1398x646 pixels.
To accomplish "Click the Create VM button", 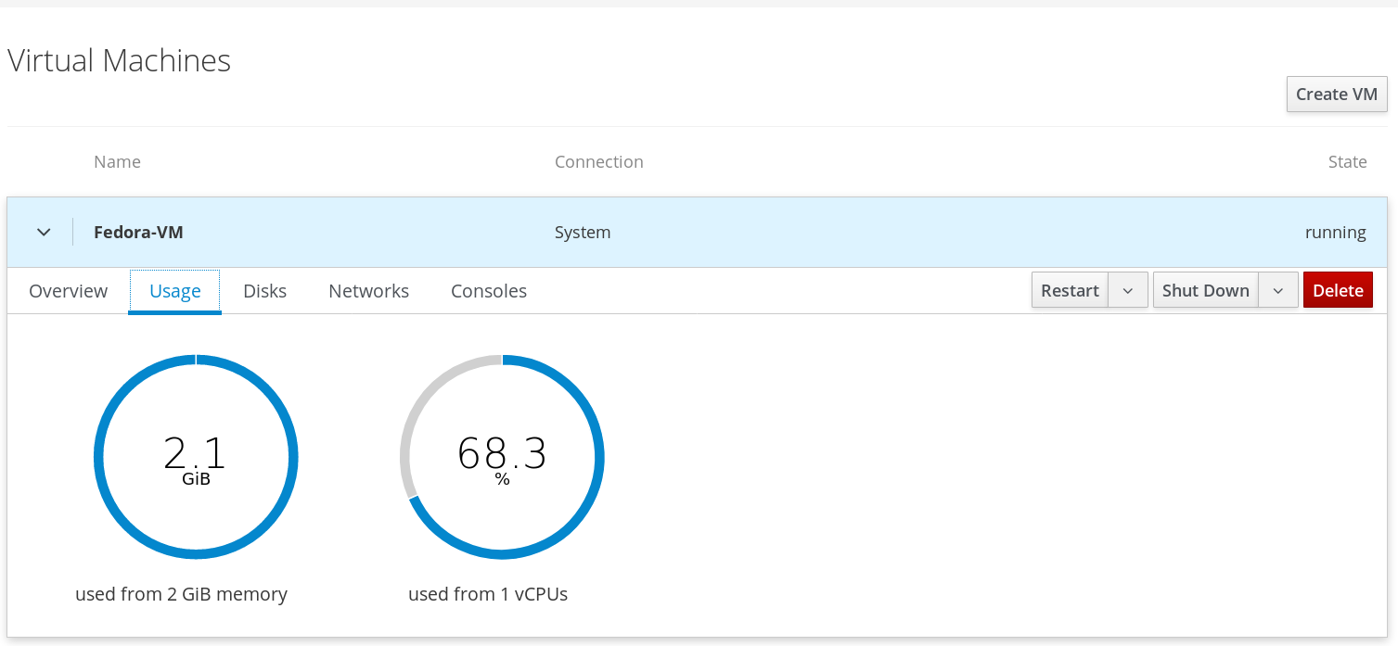I will [x=1337, y=94].
